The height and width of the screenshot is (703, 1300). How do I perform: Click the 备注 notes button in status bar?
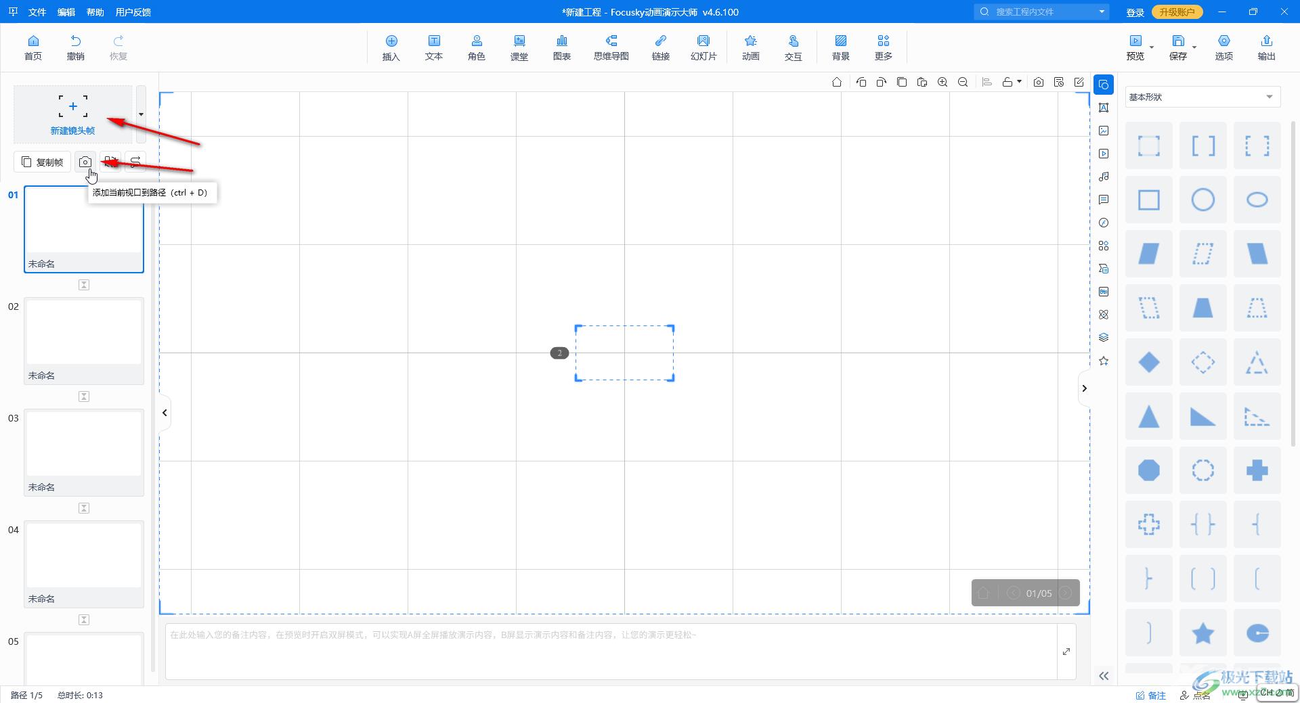point(1151,695)
